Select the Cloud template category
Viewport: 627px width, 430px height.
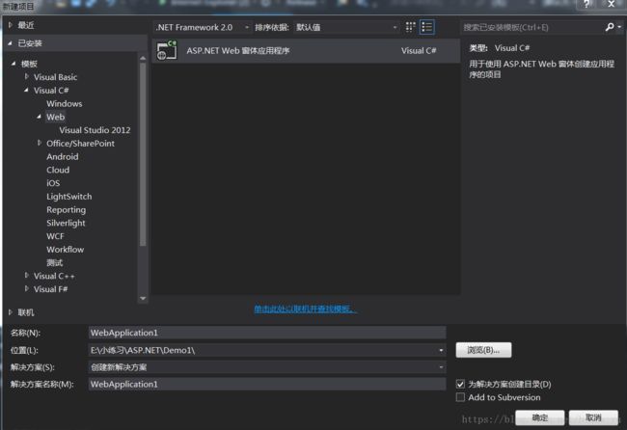coord(58,170)
